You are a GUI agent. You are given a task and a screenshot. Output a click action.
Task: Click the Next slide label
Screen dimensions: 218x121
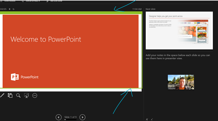tap(150, 9)
